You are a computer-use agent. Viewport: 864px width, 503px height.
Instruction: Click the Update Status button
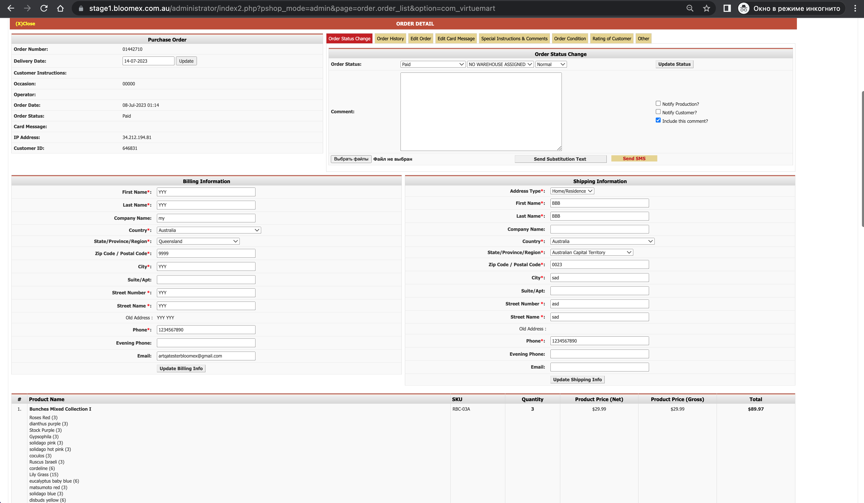click(674, 64)
